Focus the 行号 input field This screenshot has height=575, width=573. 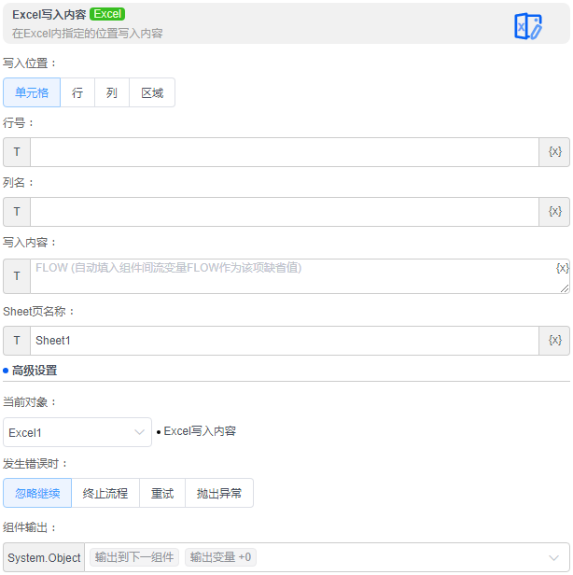coord(285,152)
